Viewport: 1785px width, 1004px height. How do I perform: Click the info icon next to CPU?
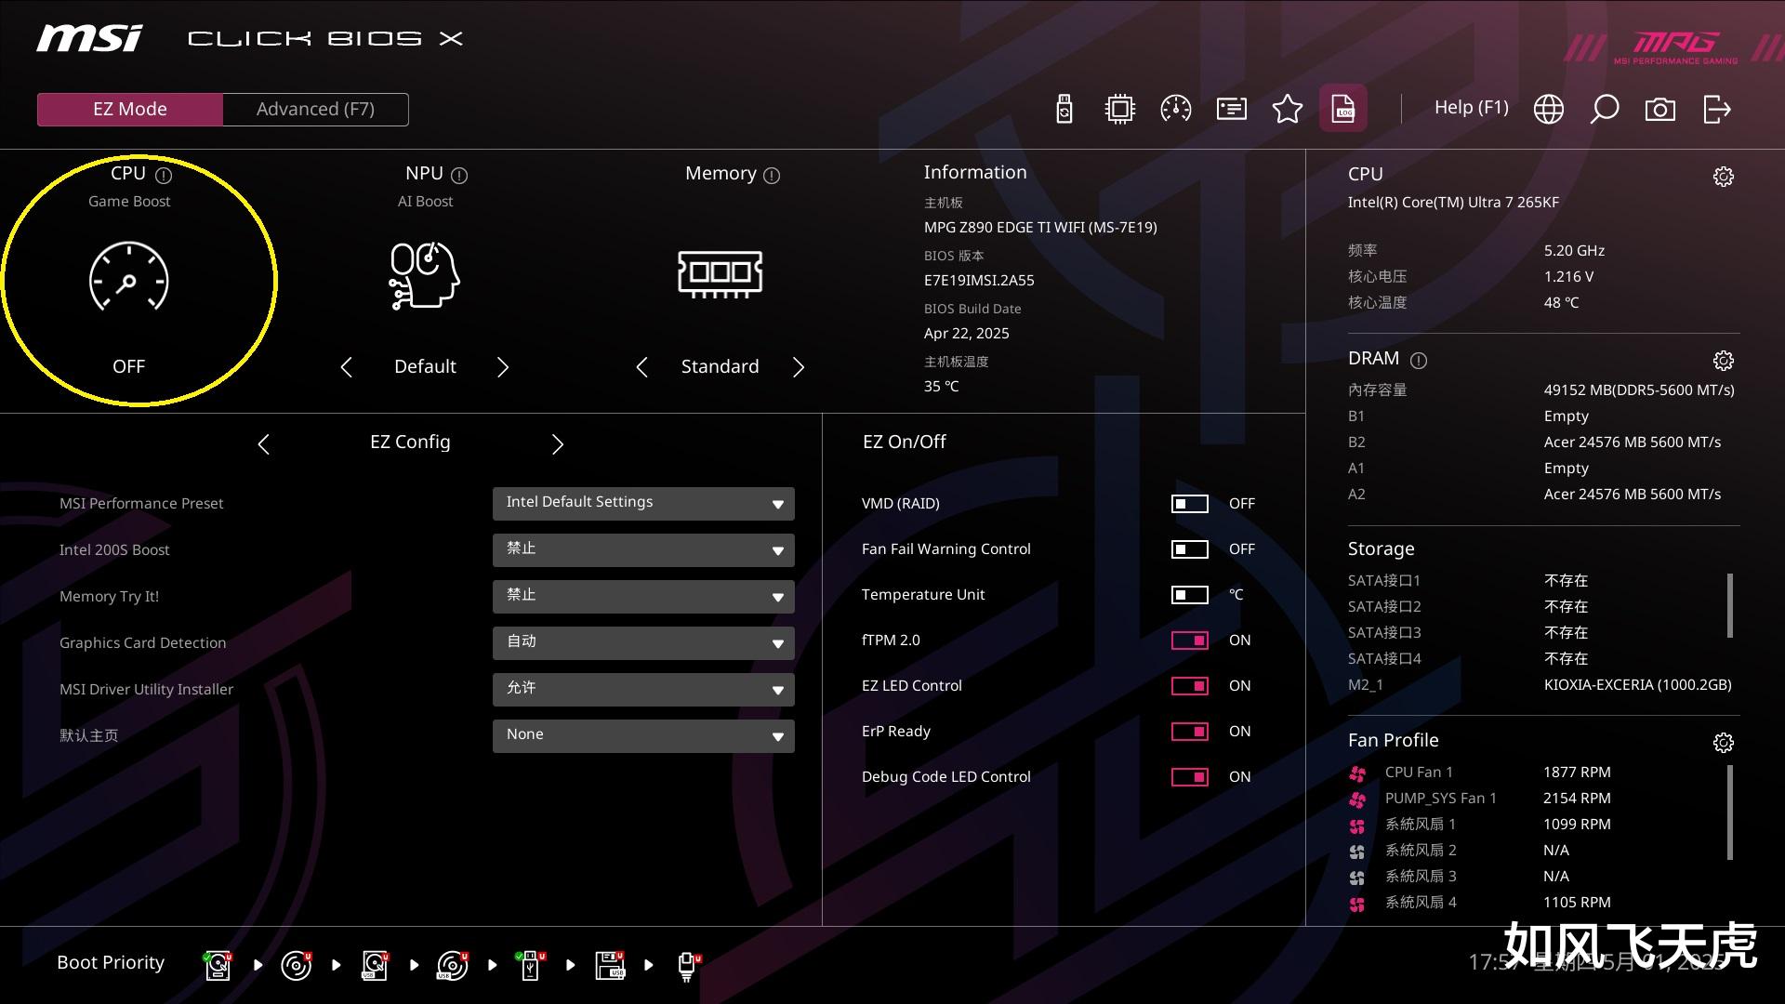[164, 175]
